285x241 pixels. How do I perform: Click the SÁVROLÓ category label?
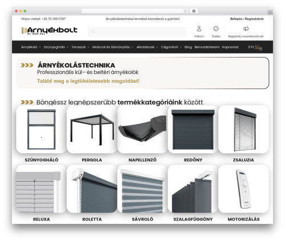pyautogui.click(x=142, y=219)
